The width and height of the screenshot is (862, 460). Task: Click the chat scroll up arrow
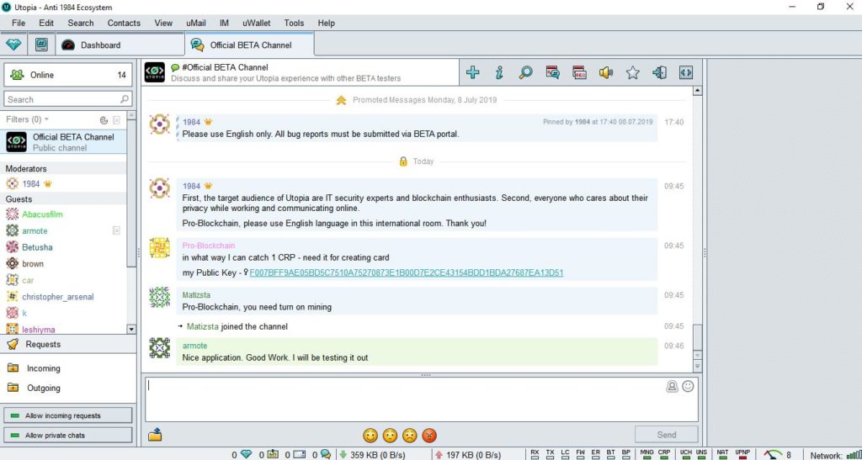(x=697, y=91)
